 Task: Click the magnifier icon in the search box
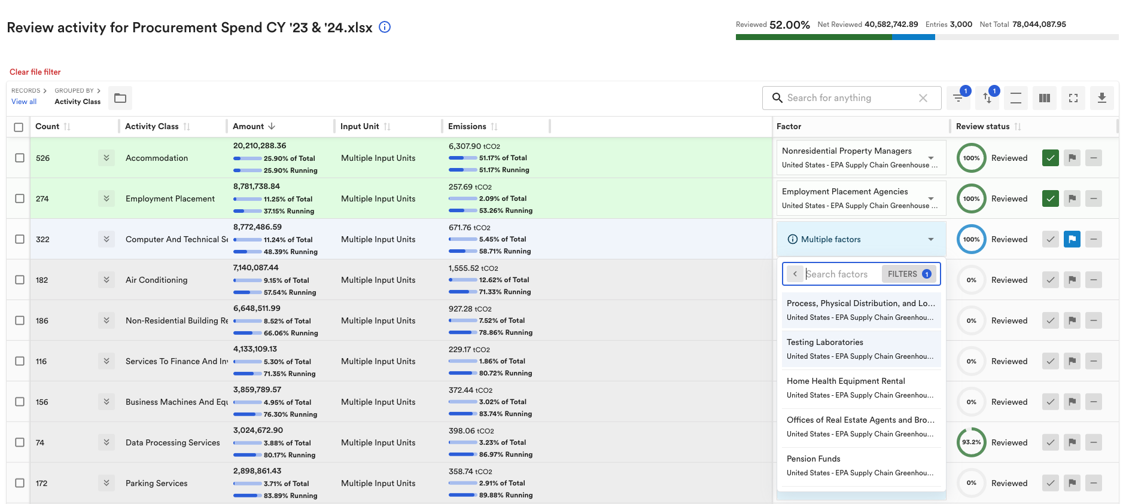pyautogui.click(x=777, y=97)
